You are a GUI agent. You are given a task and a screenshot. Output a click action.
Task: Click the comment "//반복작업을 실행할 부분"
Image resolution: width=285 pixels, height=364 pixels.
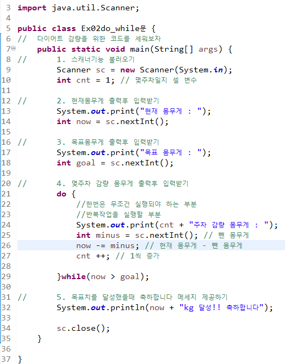[x=119, y=214]
